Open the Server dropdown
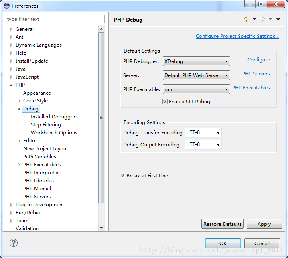Image resolution: width=288 pixels, height=258 pixels. pos(196,75)
